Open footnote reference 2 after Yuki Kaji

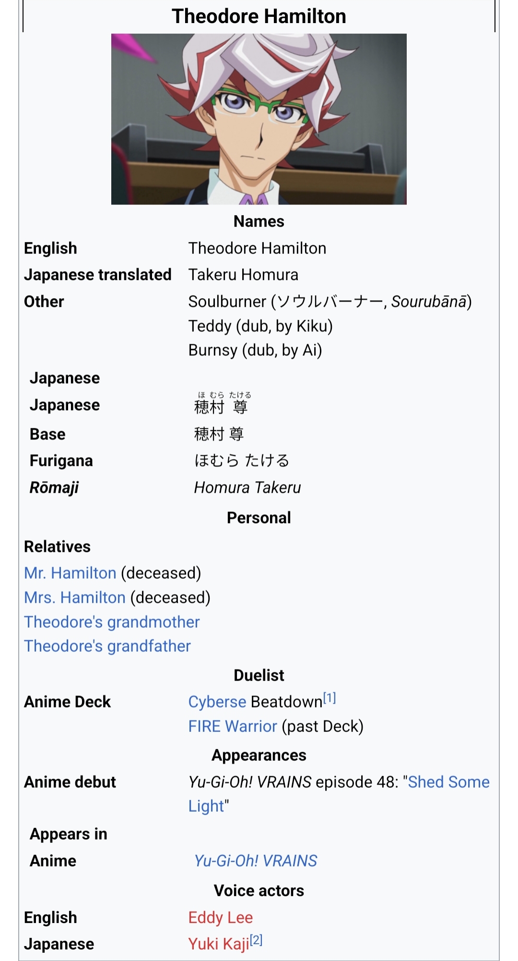point(256,940)
